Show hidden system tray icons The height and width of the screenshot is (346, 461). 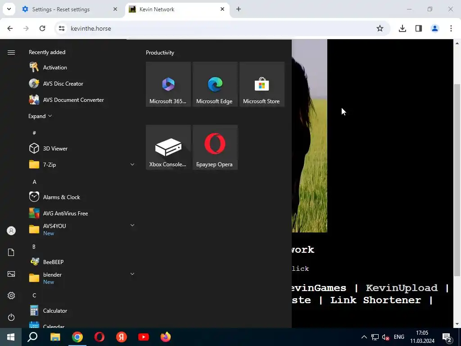pos(364,337)
